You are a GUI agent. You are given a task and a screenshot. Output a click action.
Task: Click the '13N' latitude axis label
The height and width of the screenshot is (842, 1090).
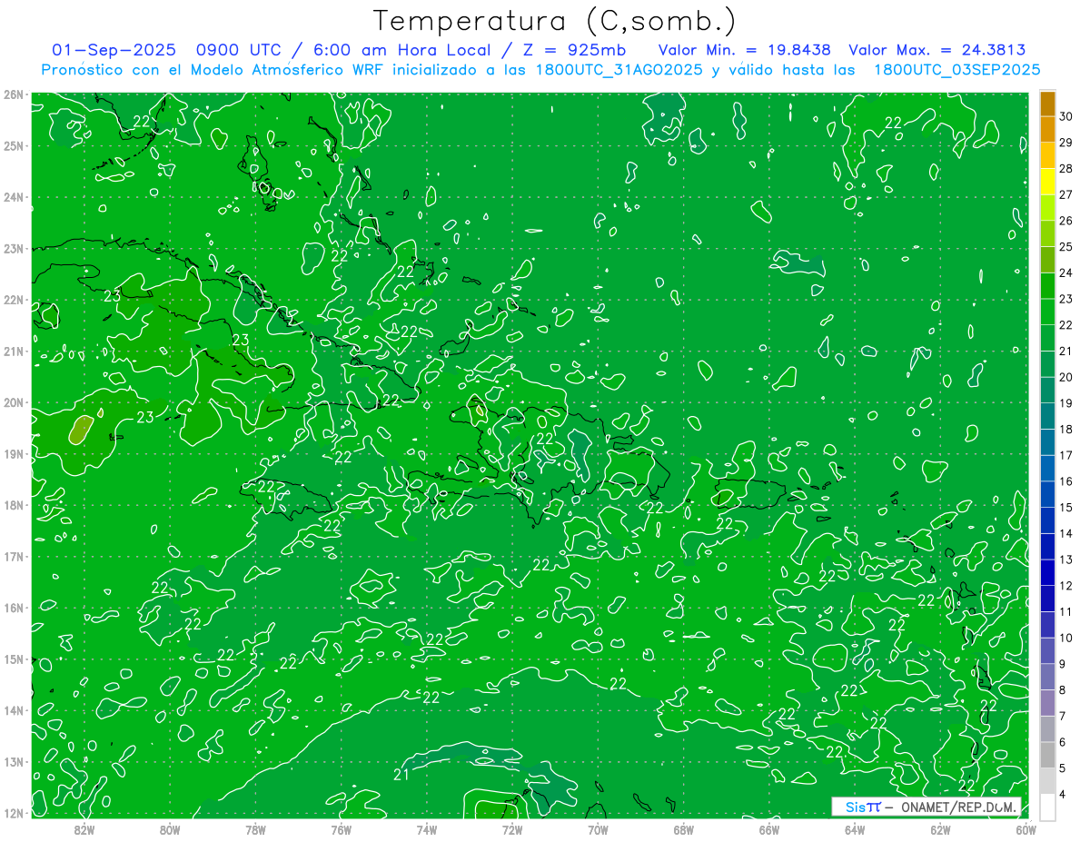(14, 761)
